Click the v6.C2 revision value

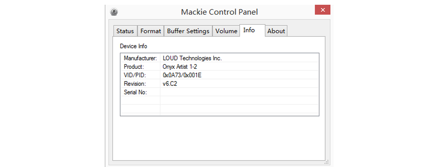tap(170, 84)
